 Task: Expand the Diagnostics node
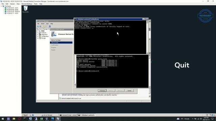pyautogui.click(x=38, y=35)
